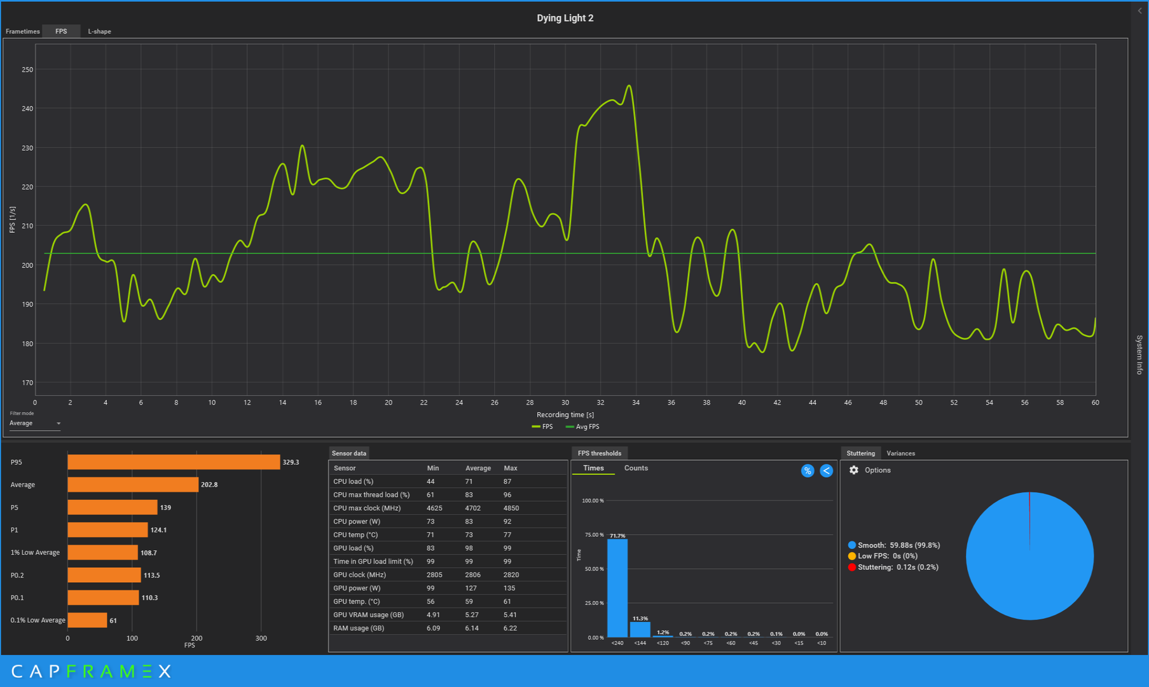Click the 0.1% Low Average bar
Screen dimensions: 1149x687
[87, 620]
